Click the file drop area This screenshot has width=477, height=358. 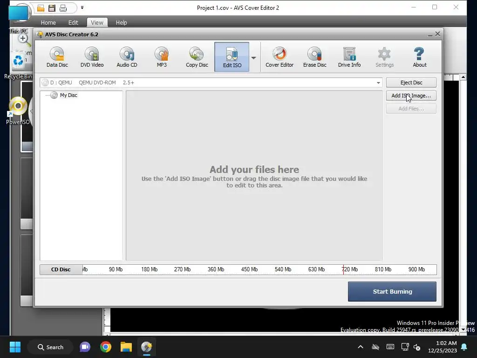coord(254,176)
